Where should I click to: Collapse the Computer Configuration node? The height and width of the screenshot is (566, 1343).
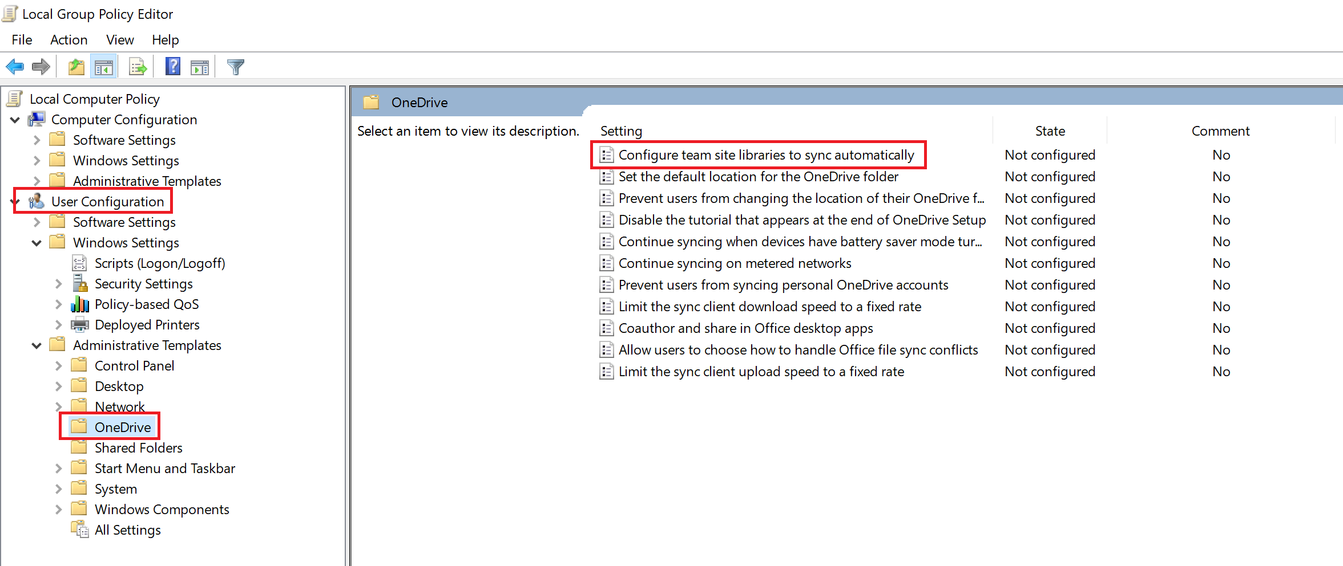tap(15, 120)
